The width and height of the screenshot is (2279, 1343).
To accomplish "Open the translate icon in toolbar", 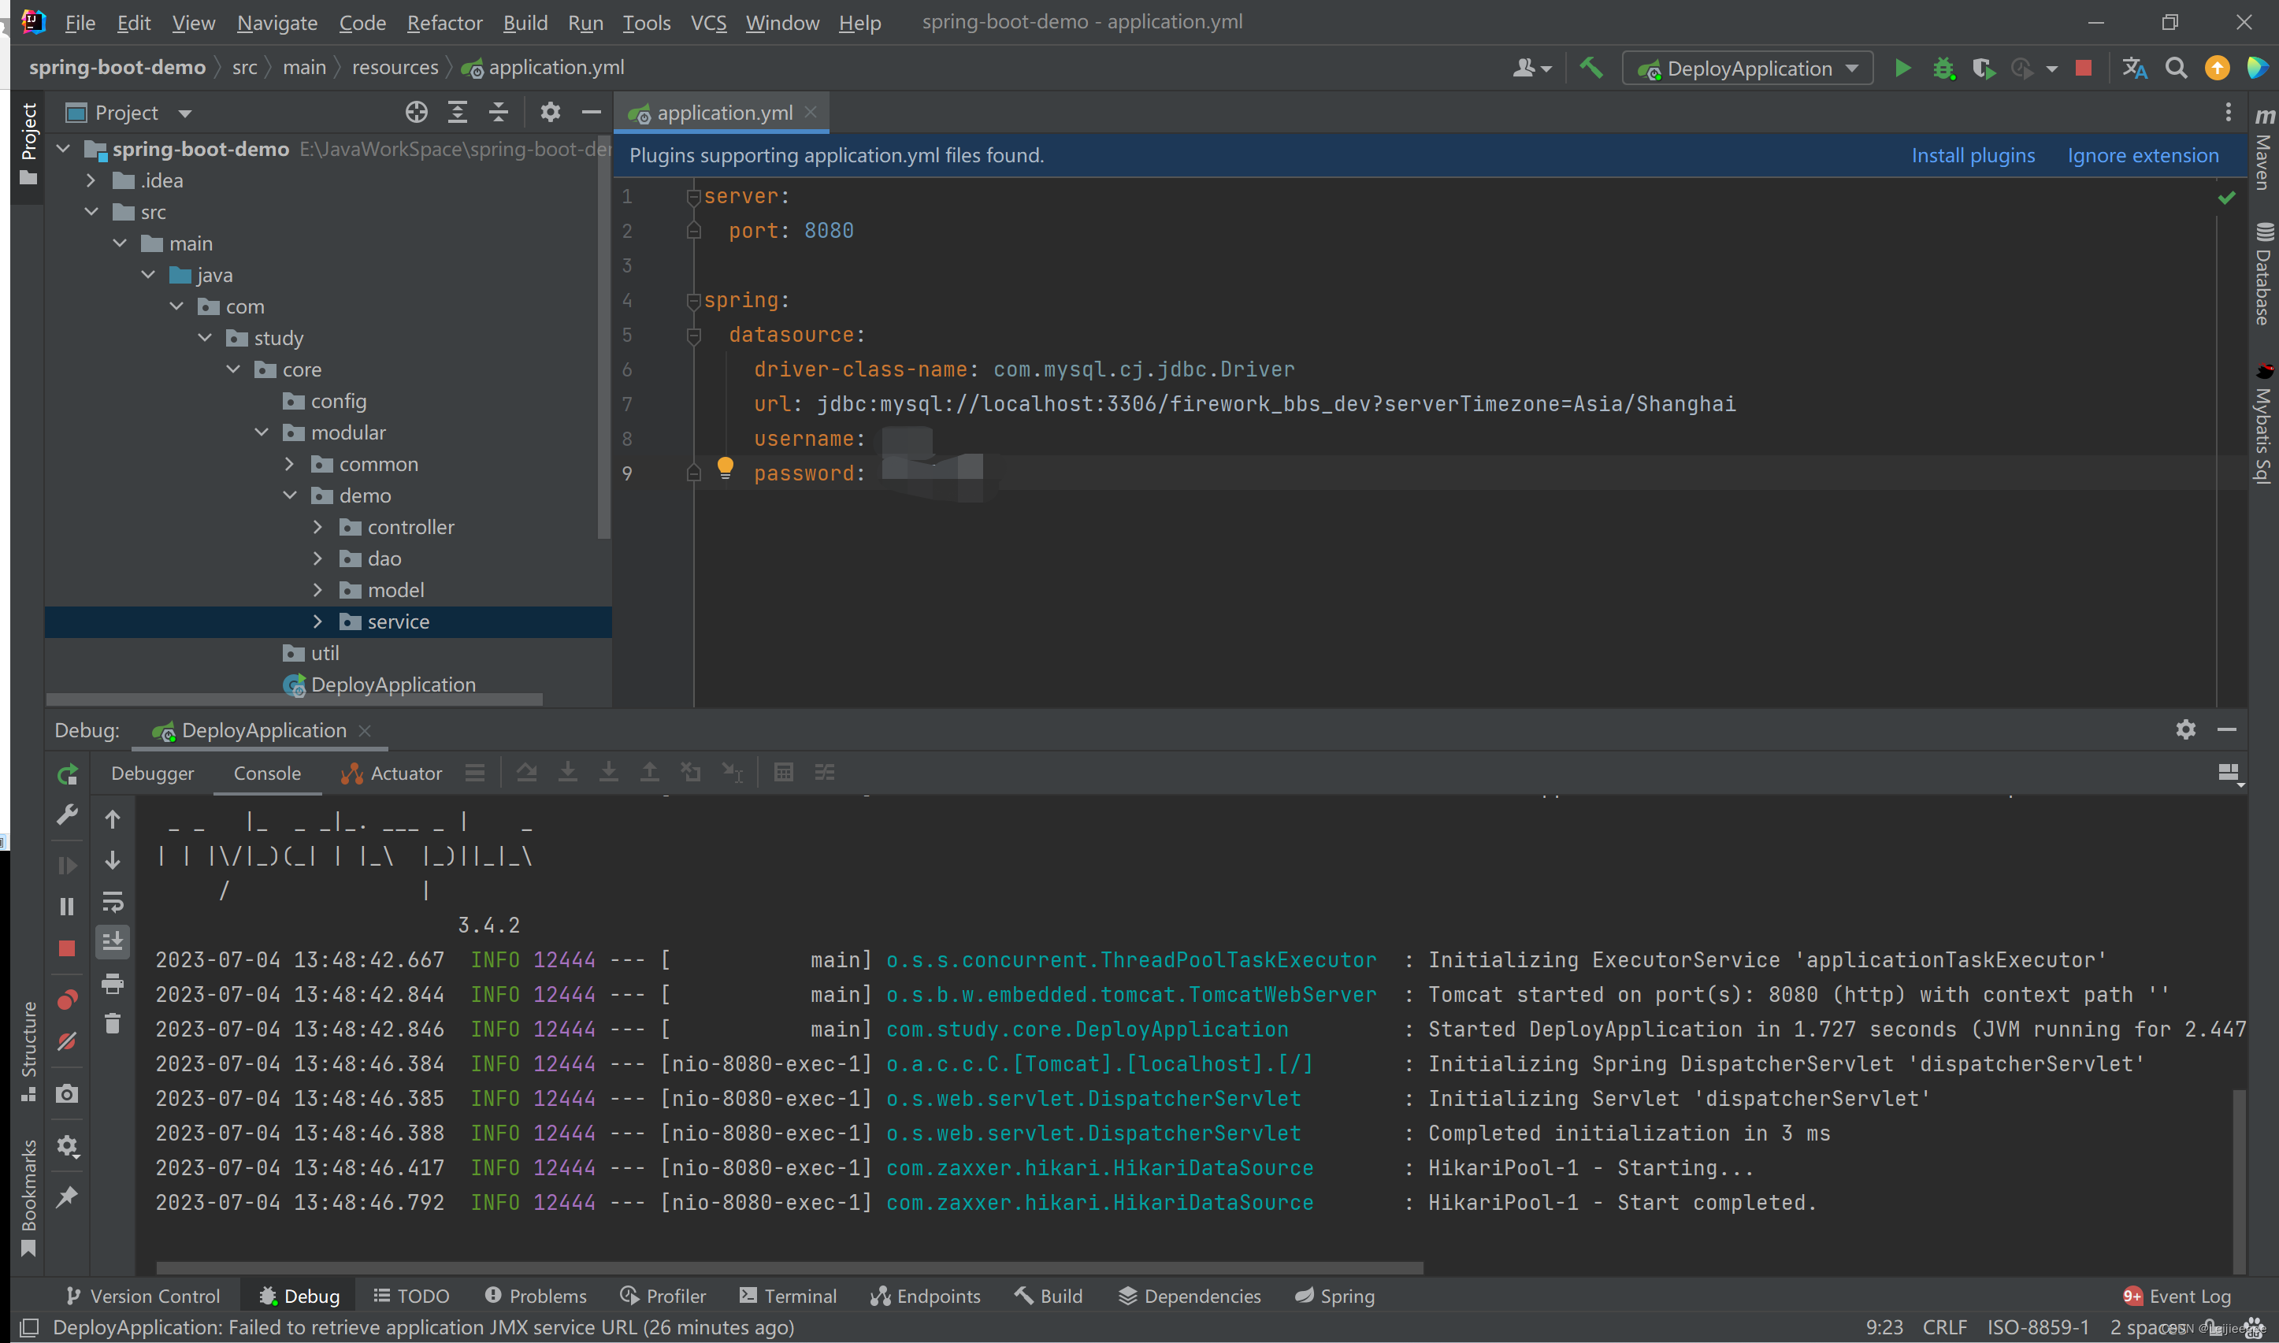I will click(2135, 69).
